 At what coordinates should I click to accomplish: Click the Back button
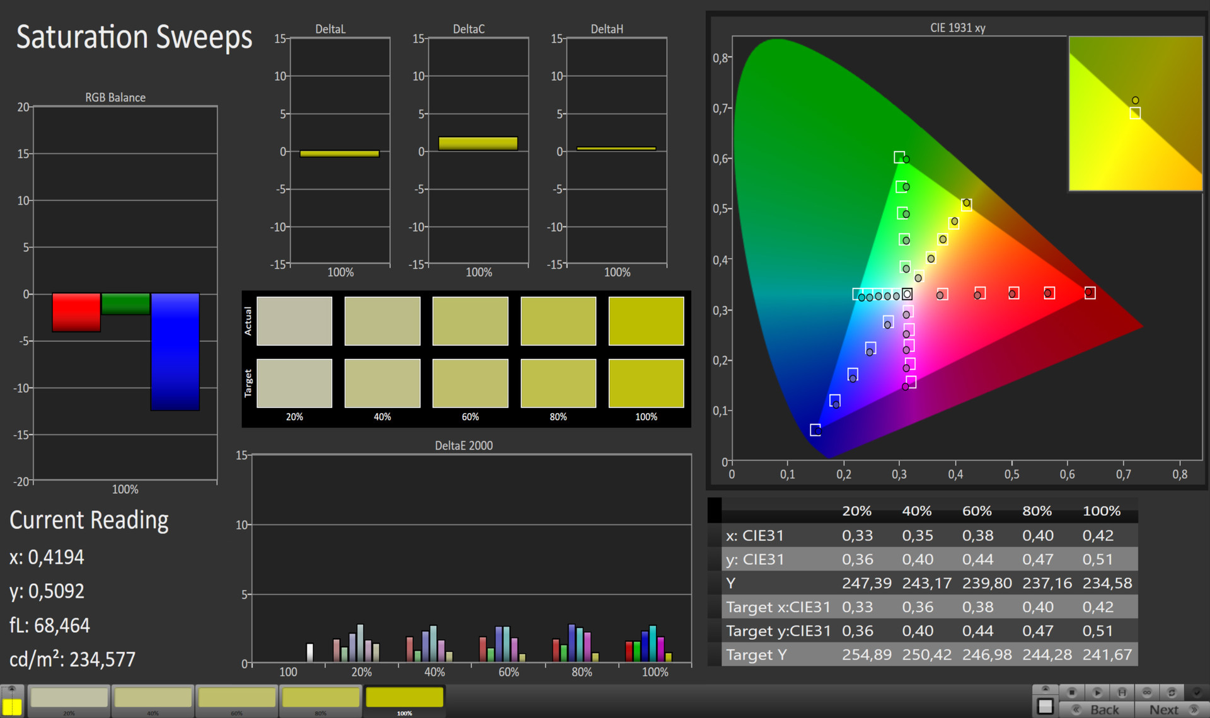[1097, 709]
